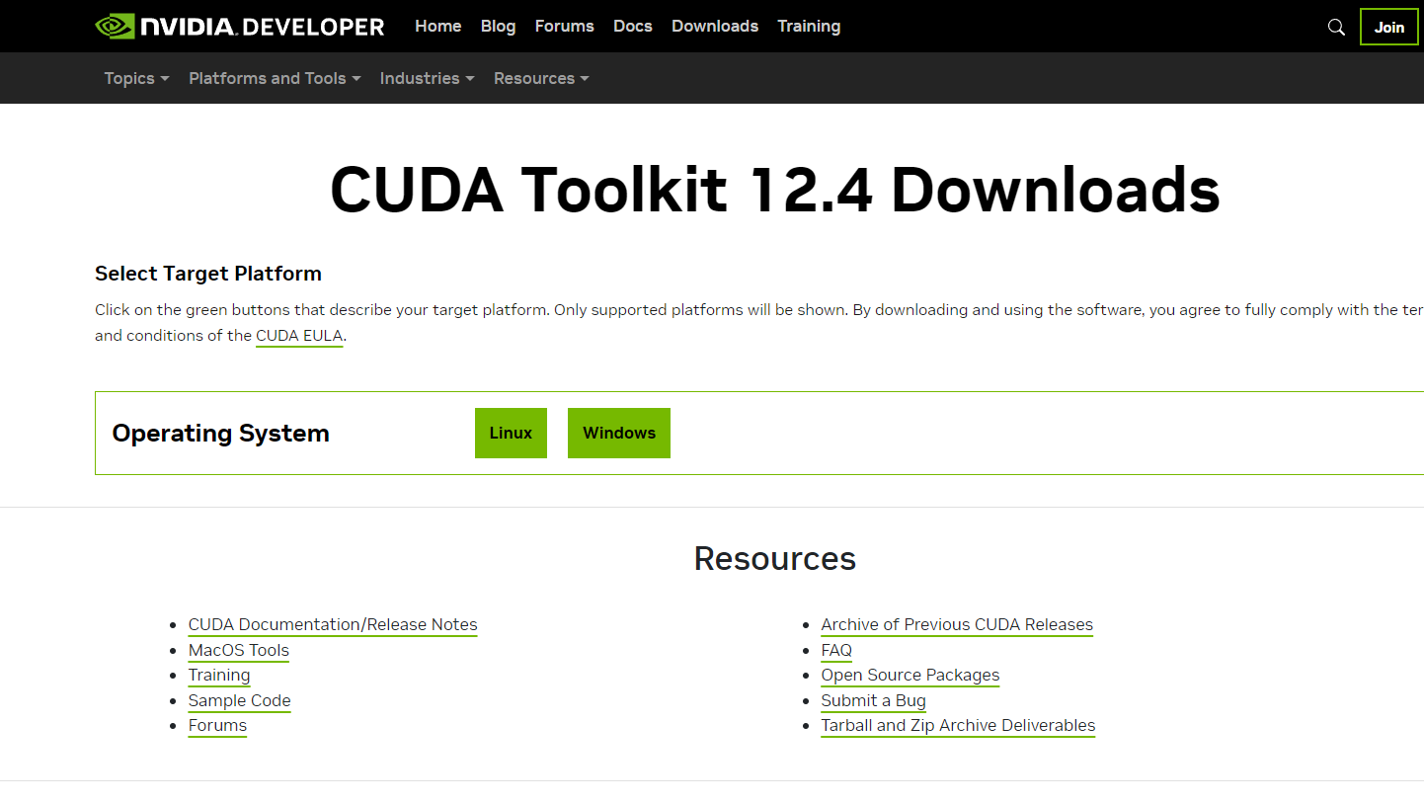Viewport: 1424px width, 804px height.
Task: Click the Operating System label
Action: 220,433
